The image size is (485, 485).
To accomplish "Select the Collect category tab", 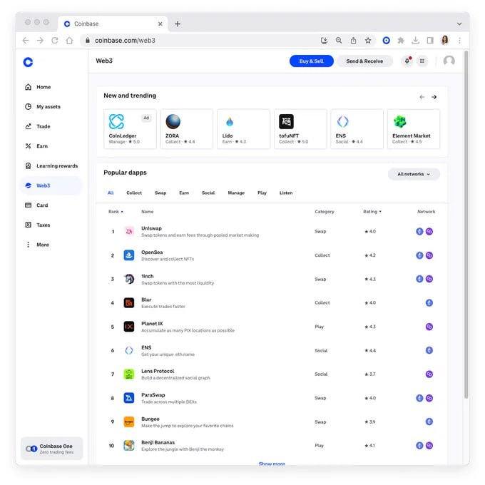I will pos(134,193).
